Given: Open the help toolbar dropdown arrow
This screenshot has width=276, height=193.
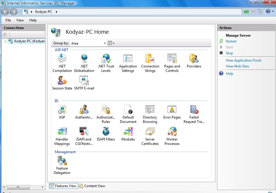Looking at the screenshot, I should tap(273, 11).
